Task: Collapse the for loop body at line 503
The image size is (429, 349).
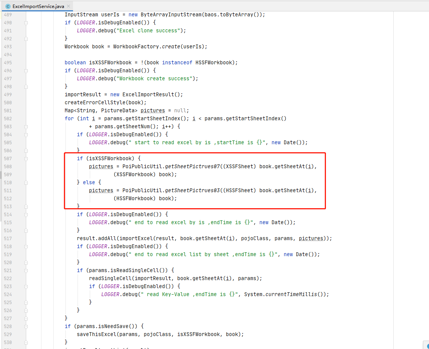Action: point(26,126)
